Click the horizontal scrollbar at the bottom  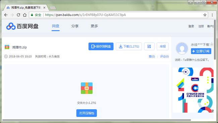(x=97, y=120)
